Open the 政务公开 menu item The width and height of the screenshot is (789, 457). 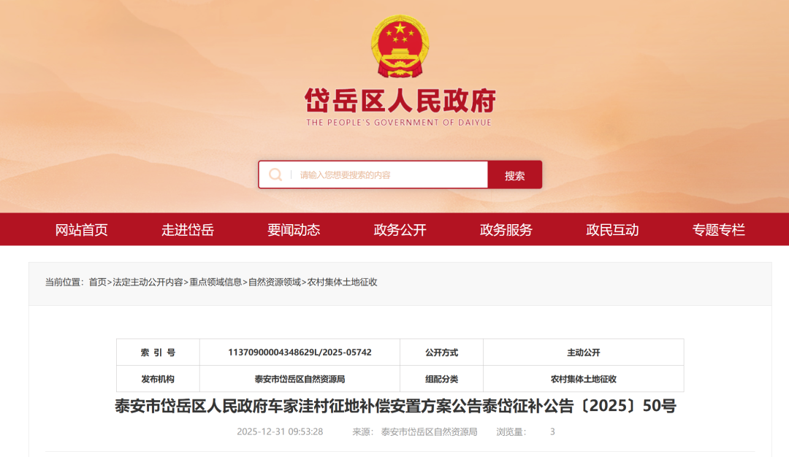tap(400, 230)
